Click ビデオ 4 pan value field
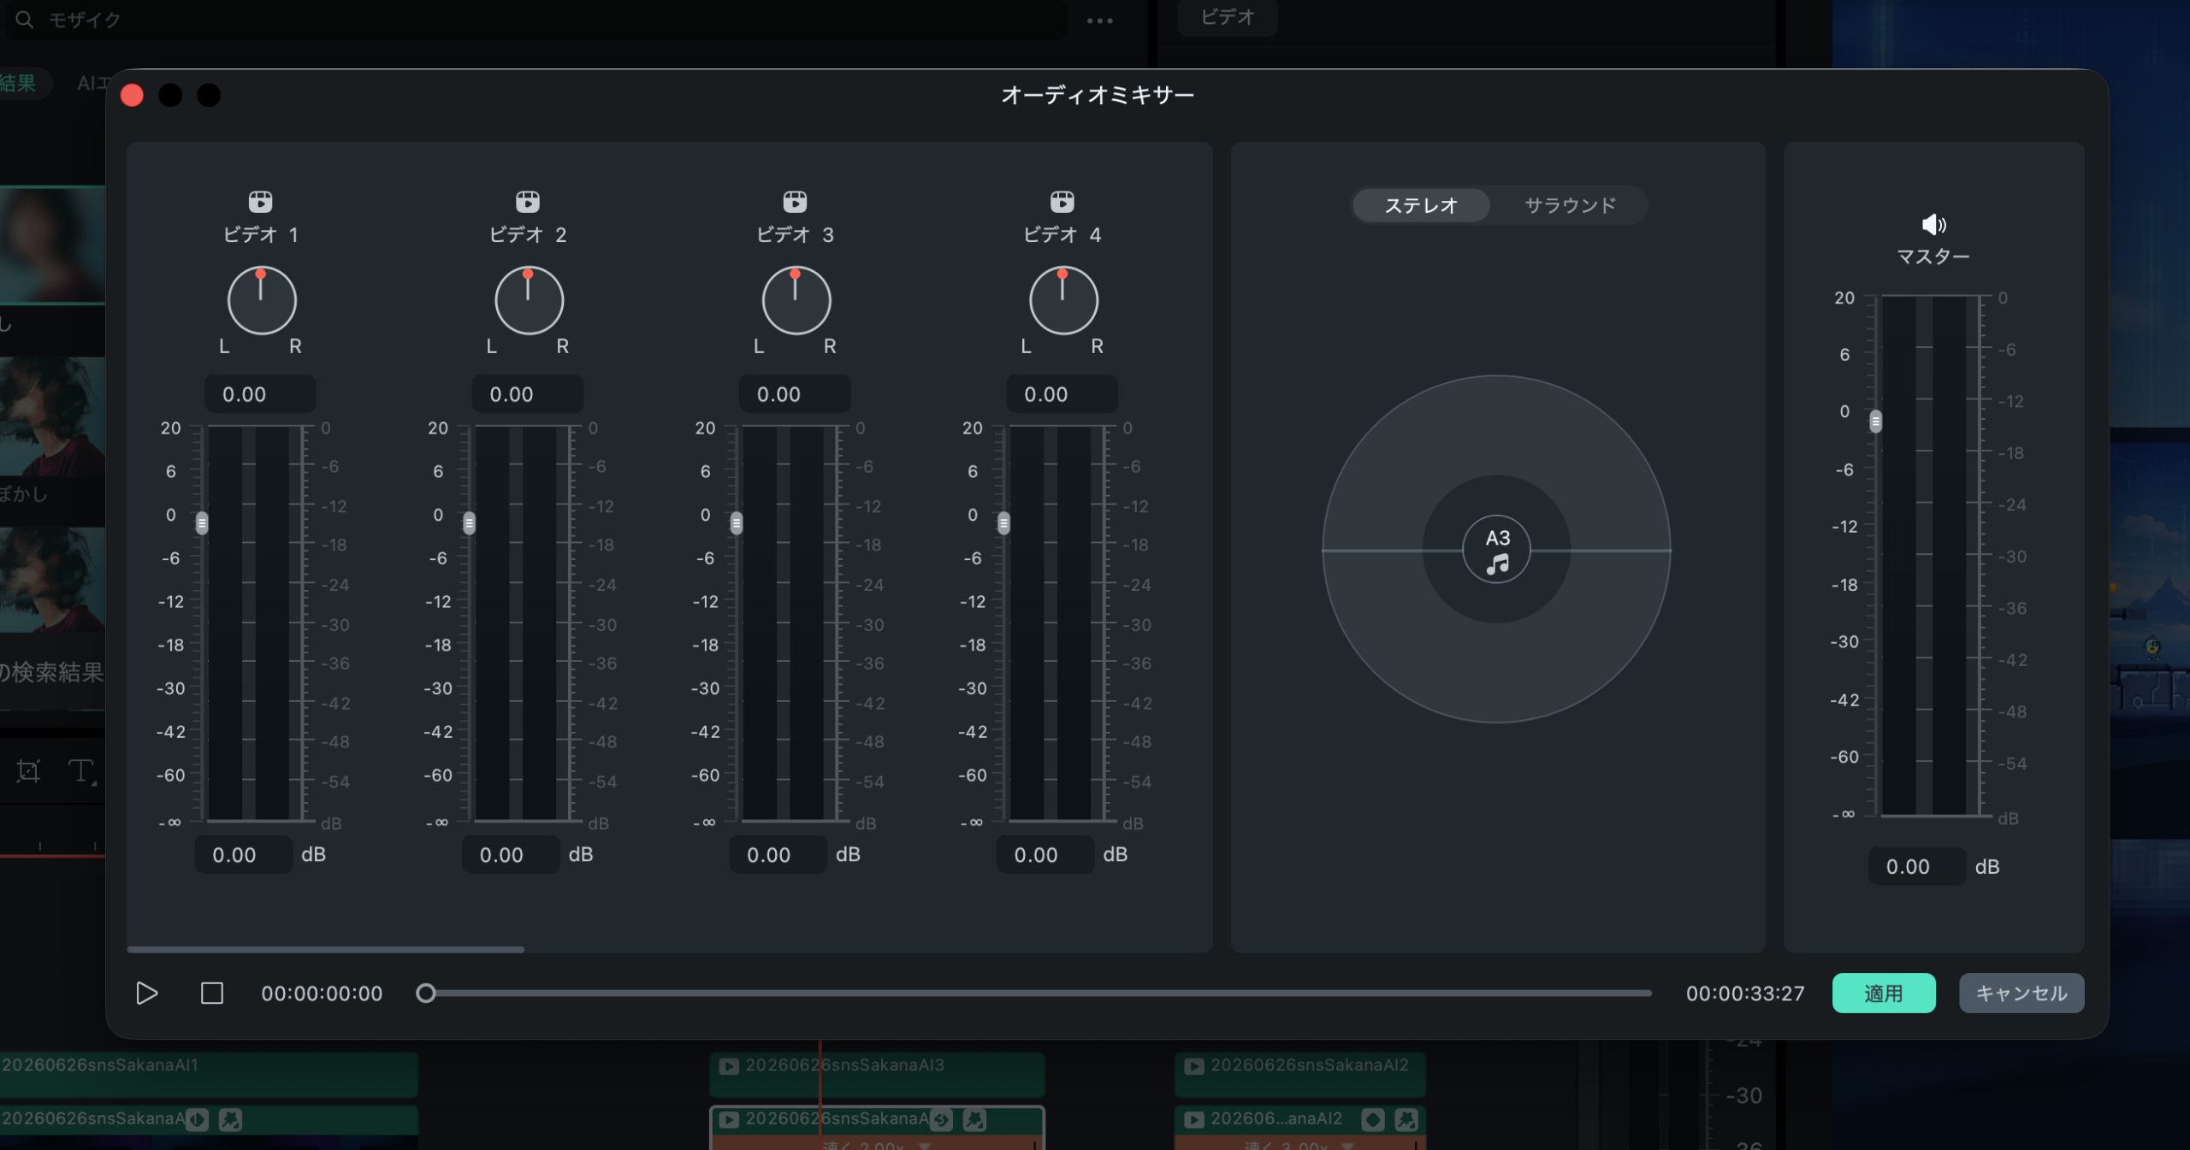 click(1062, 394)
